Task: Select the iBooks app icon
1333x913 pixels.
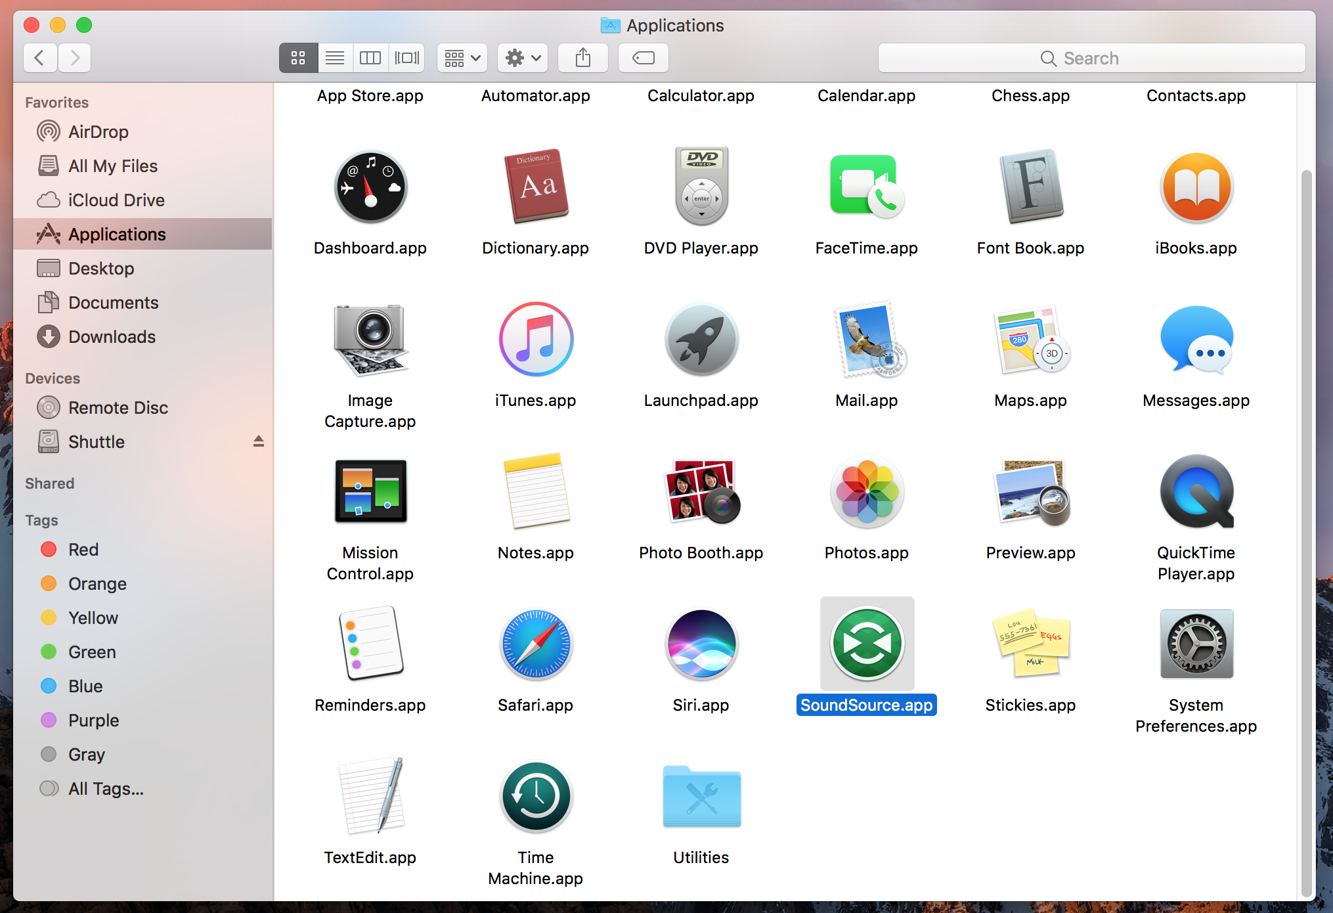Action: click(x=1196, y=188)
